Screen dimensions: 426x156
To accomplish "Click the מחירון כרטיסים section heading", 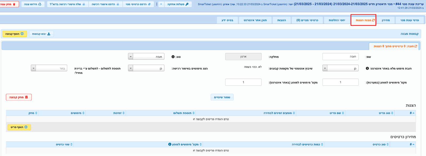I will 403,137.
